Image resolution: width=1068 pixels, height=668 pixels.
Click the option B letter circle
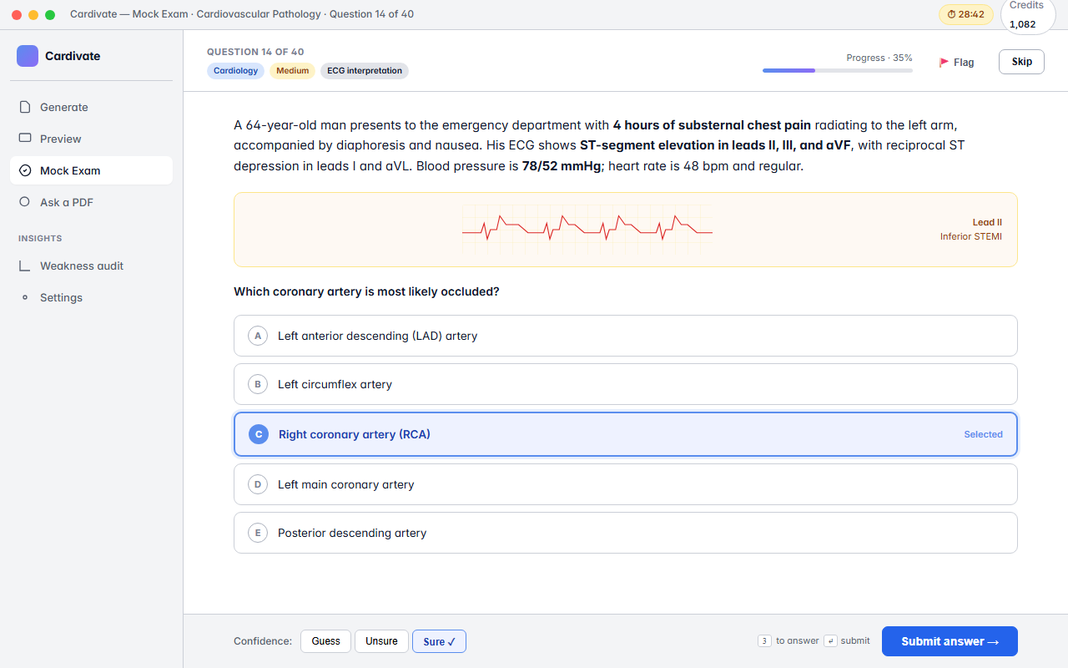click(258, 384)
